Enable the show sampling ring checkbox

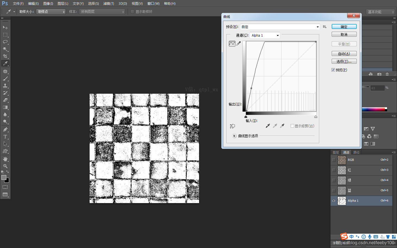[132, 12]
